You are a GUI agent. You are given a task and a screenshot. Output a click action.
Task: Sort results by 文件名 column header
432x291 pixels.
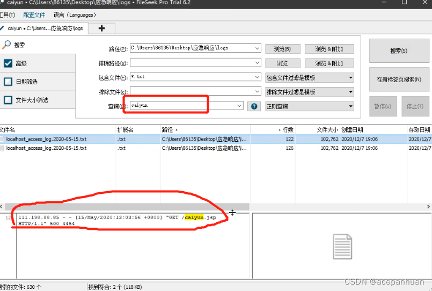coord(58,130)
